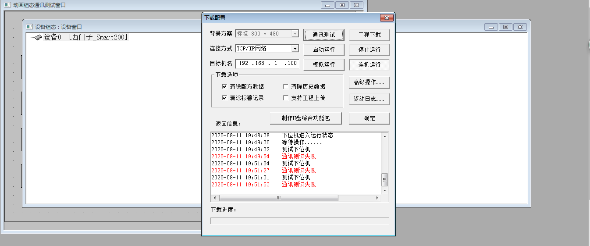Open the 驱动日志 dialog
This screenshot has height=246, width=590.
[369, 99]
